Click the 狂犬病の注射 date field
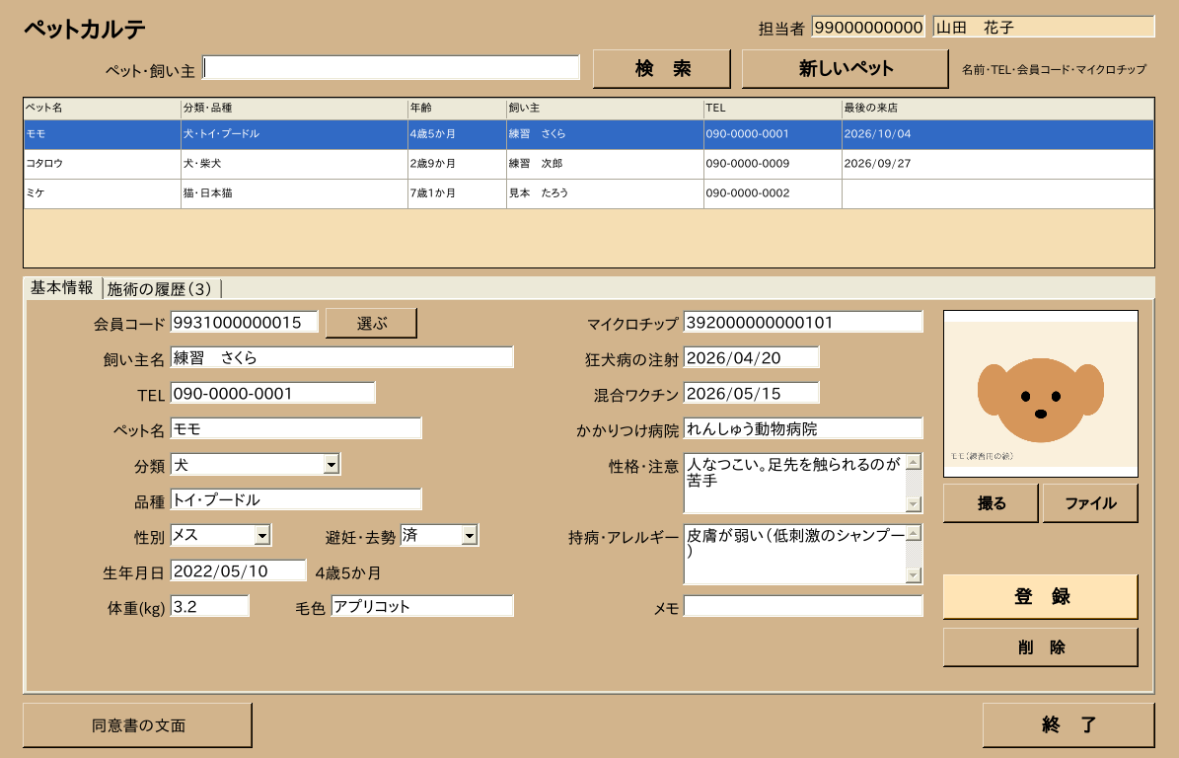 [751, 358]
